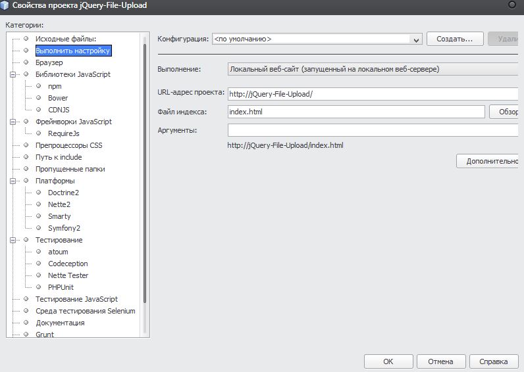
Task: Click the project cube icon in title bar
Action: 6,6
